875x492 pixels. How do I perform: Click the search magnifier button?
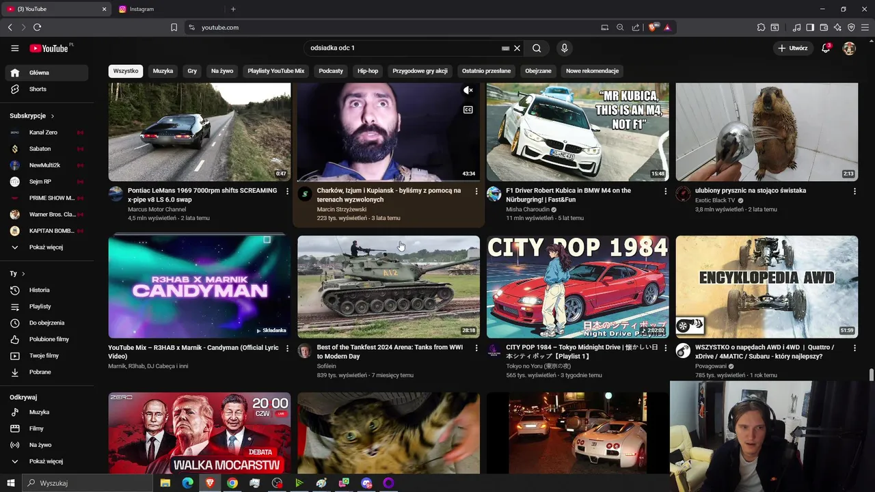tap(537, 49)
